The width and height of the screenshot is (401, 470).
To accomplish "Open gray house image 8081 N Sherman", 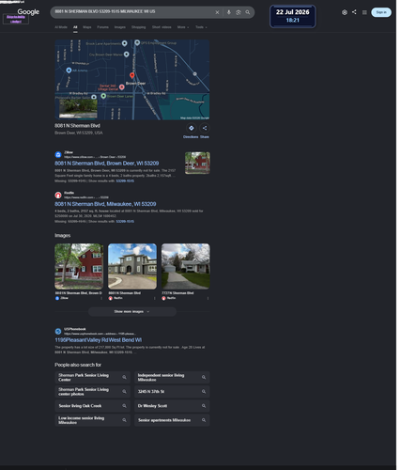I will (132, 266).
